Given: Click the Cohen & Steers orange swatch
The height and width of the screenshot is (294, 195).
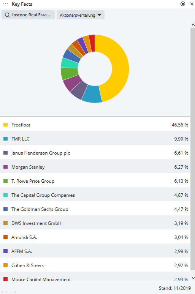Looking at the screenshot, I should click(5, 265).
